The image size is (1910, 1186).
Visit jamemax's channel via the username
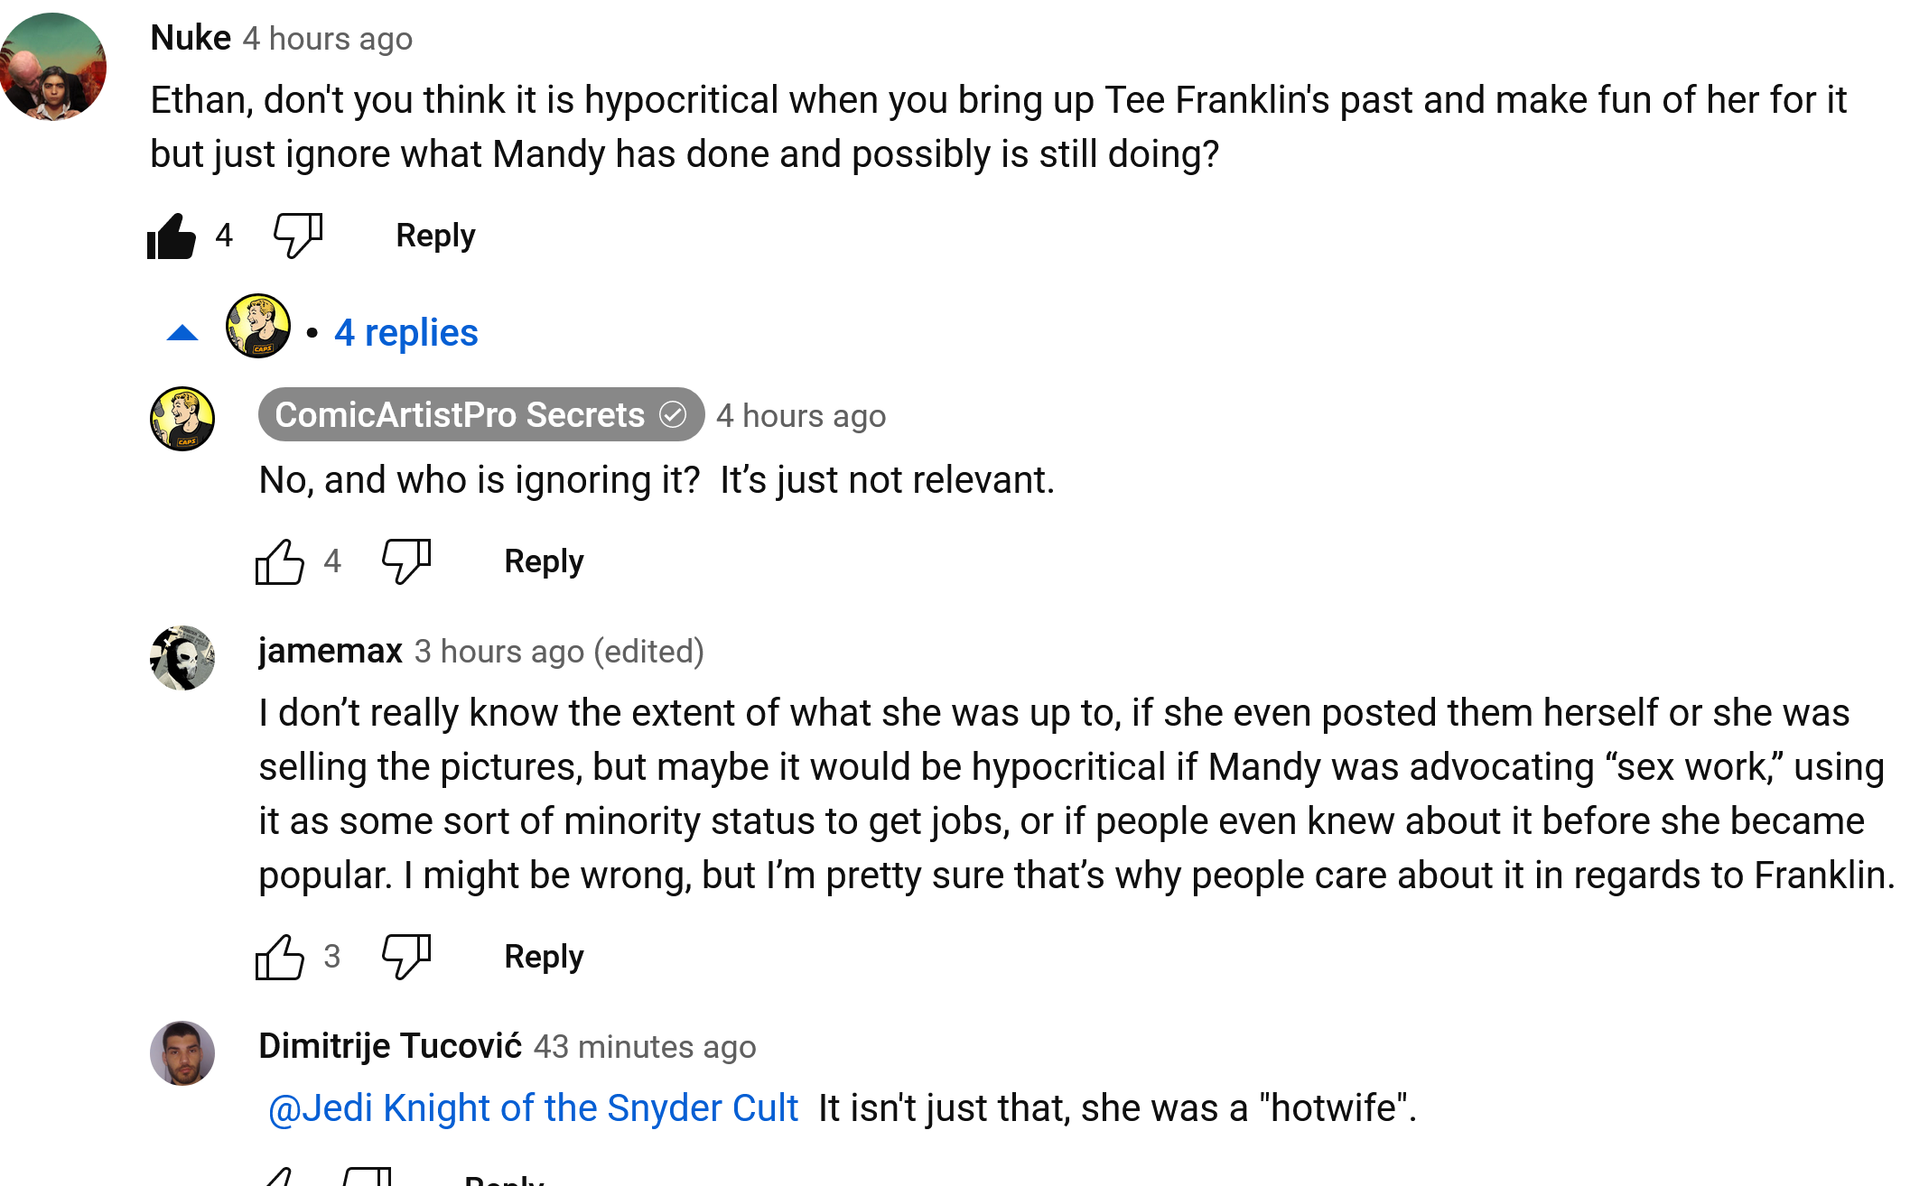coord(331,651)
